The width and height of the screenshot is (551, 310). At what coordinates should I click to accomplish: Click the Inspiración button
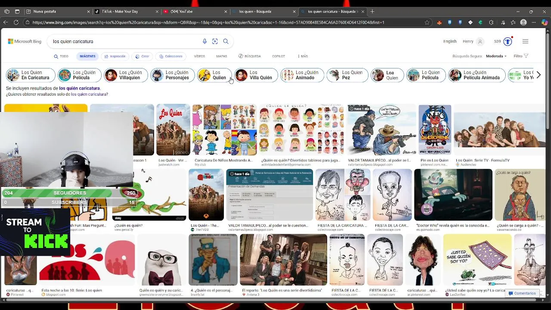(115, 56)
